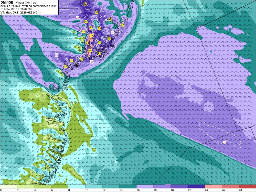Select the 4–6 m/s green legend swatch
Viewport: 256px width, 192px height.
(x=42, y=186)
